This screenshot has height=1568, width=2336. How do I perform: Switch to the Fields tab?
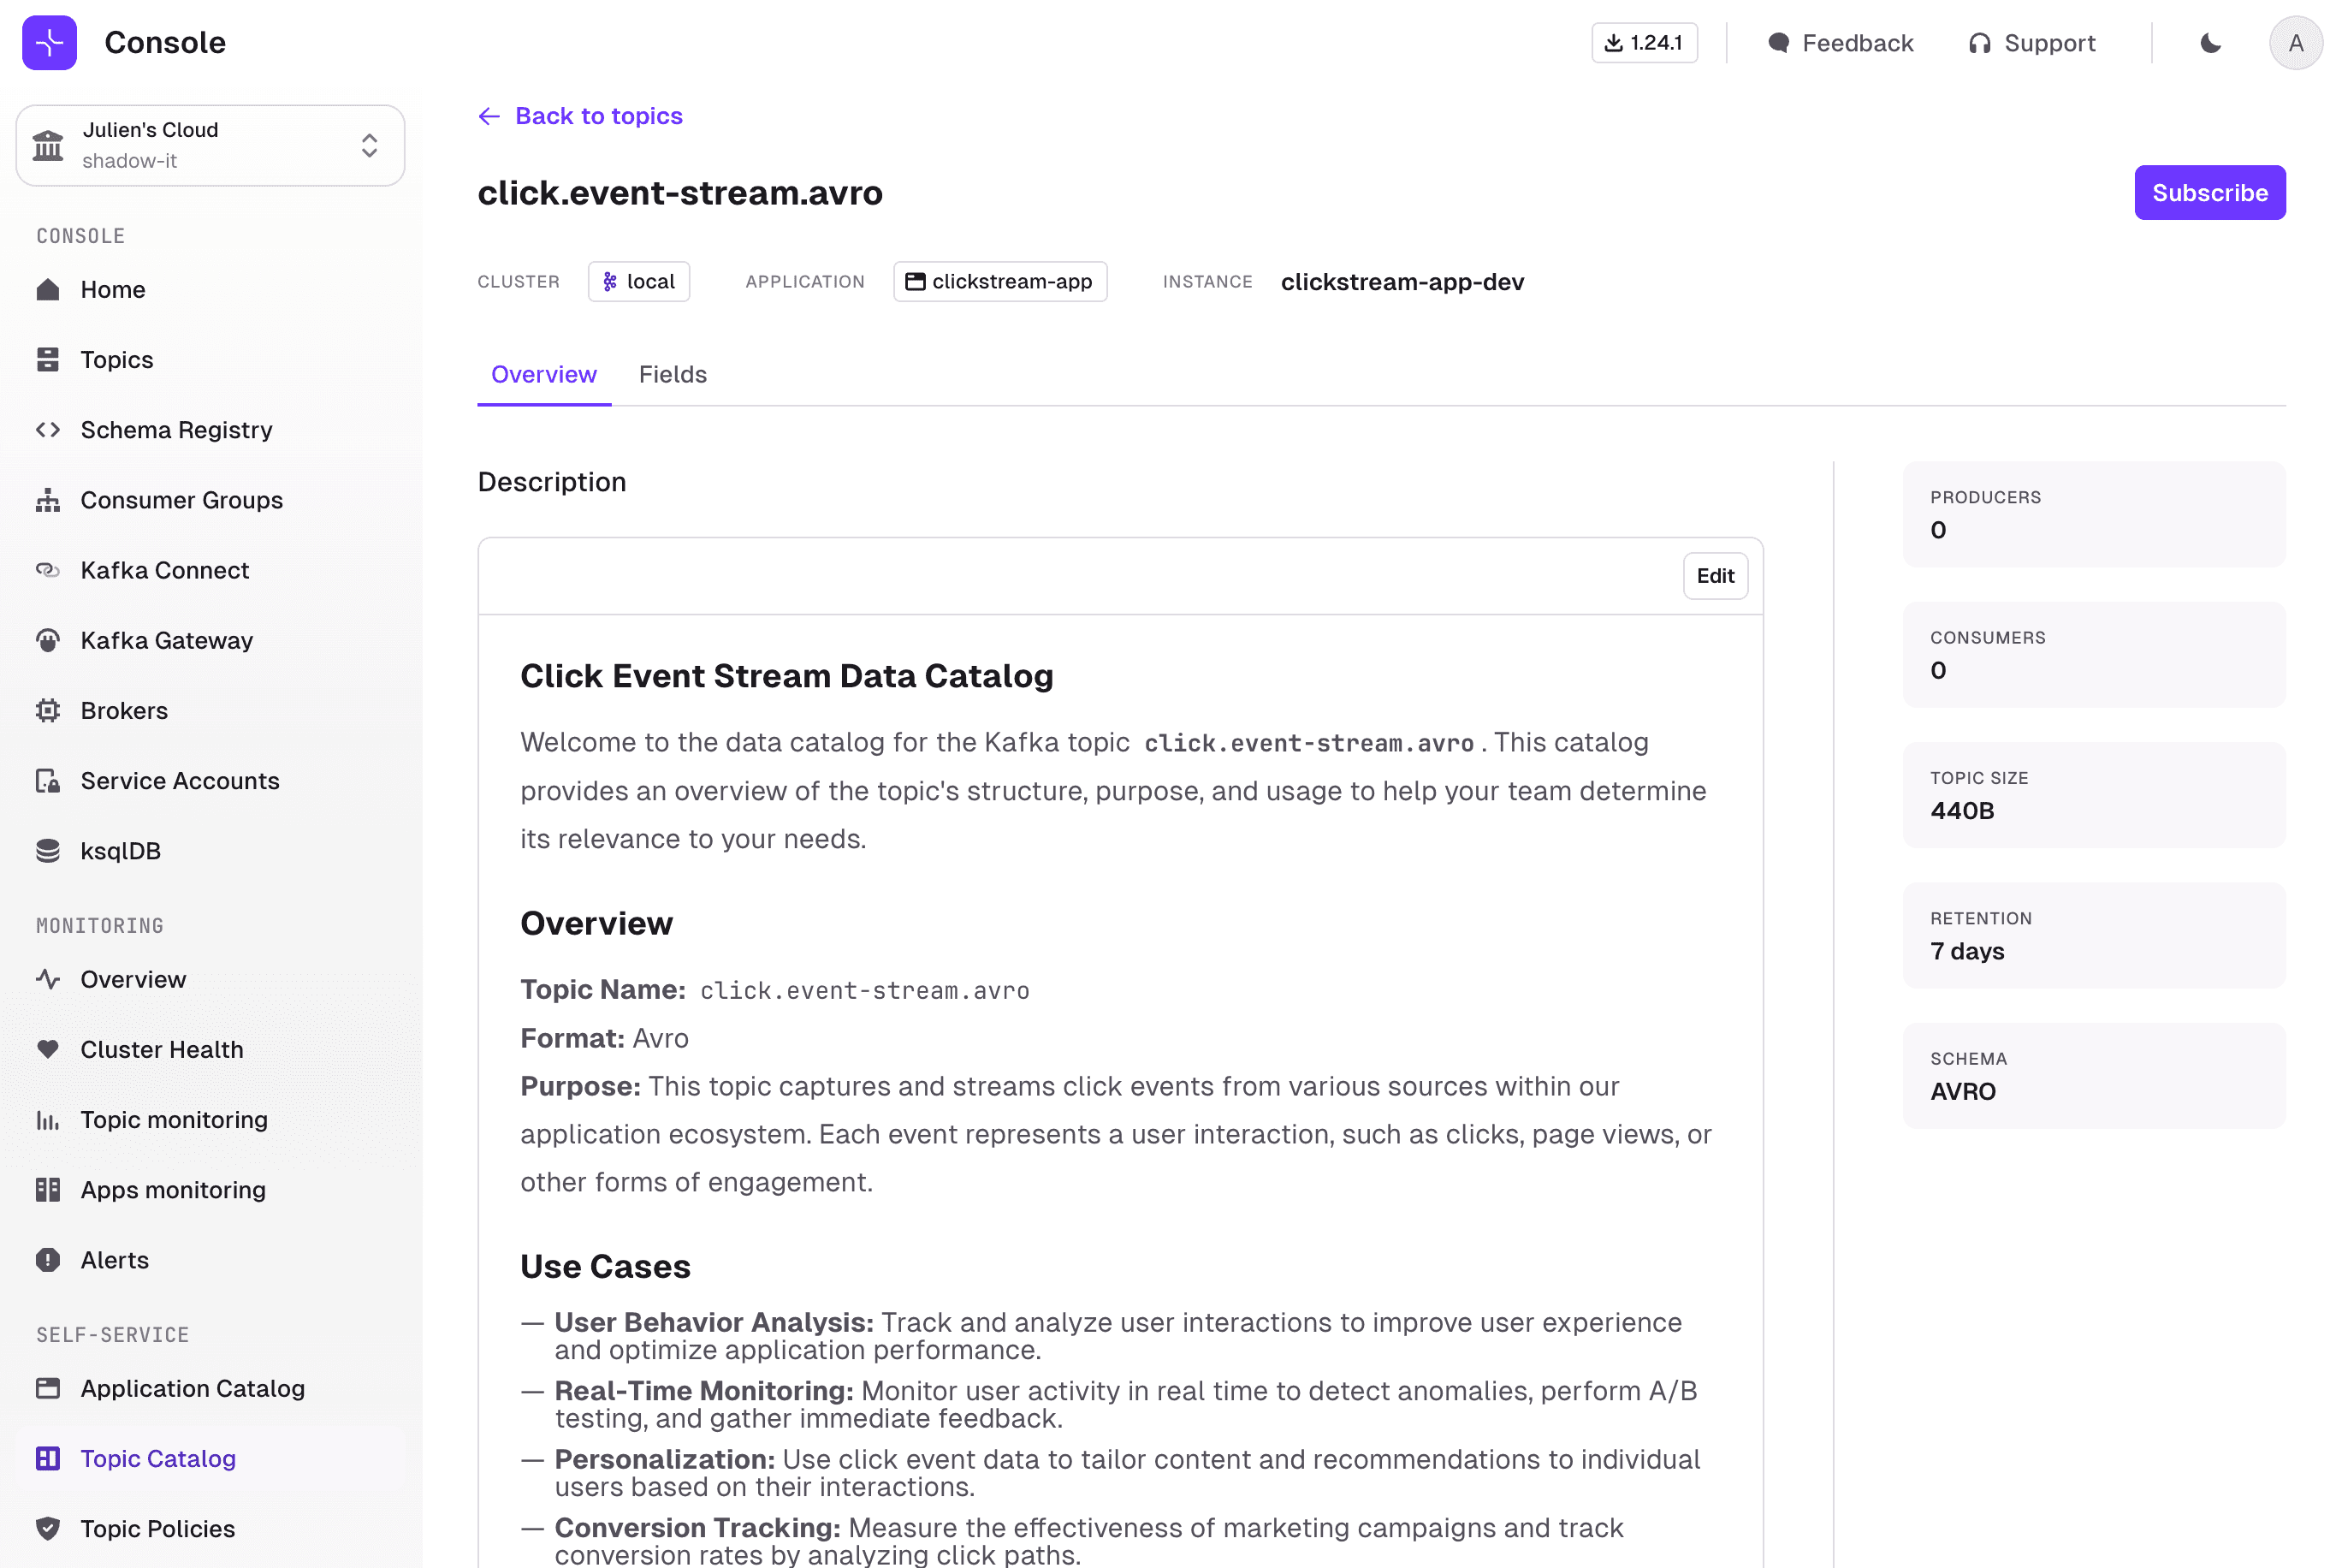click(x=673, y=374)
